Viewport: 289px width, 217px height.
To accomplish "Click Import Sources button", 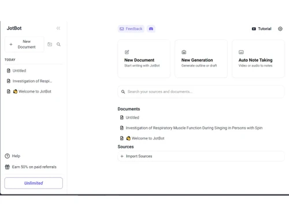I will [x=201, y=156].
